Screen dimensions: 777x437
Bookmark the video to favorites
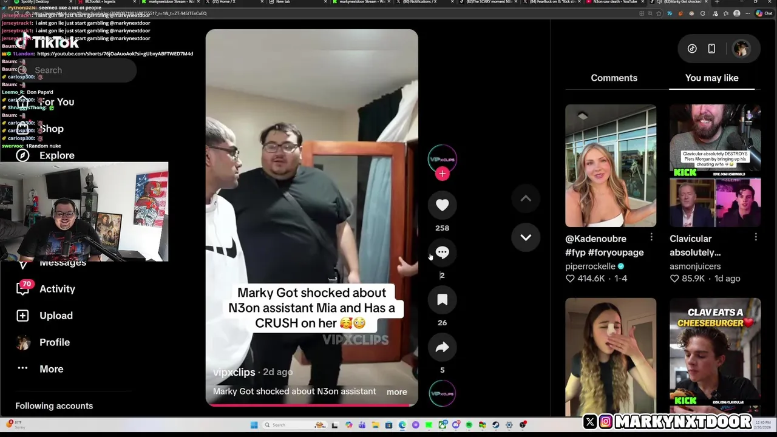(x=442, y=300)
